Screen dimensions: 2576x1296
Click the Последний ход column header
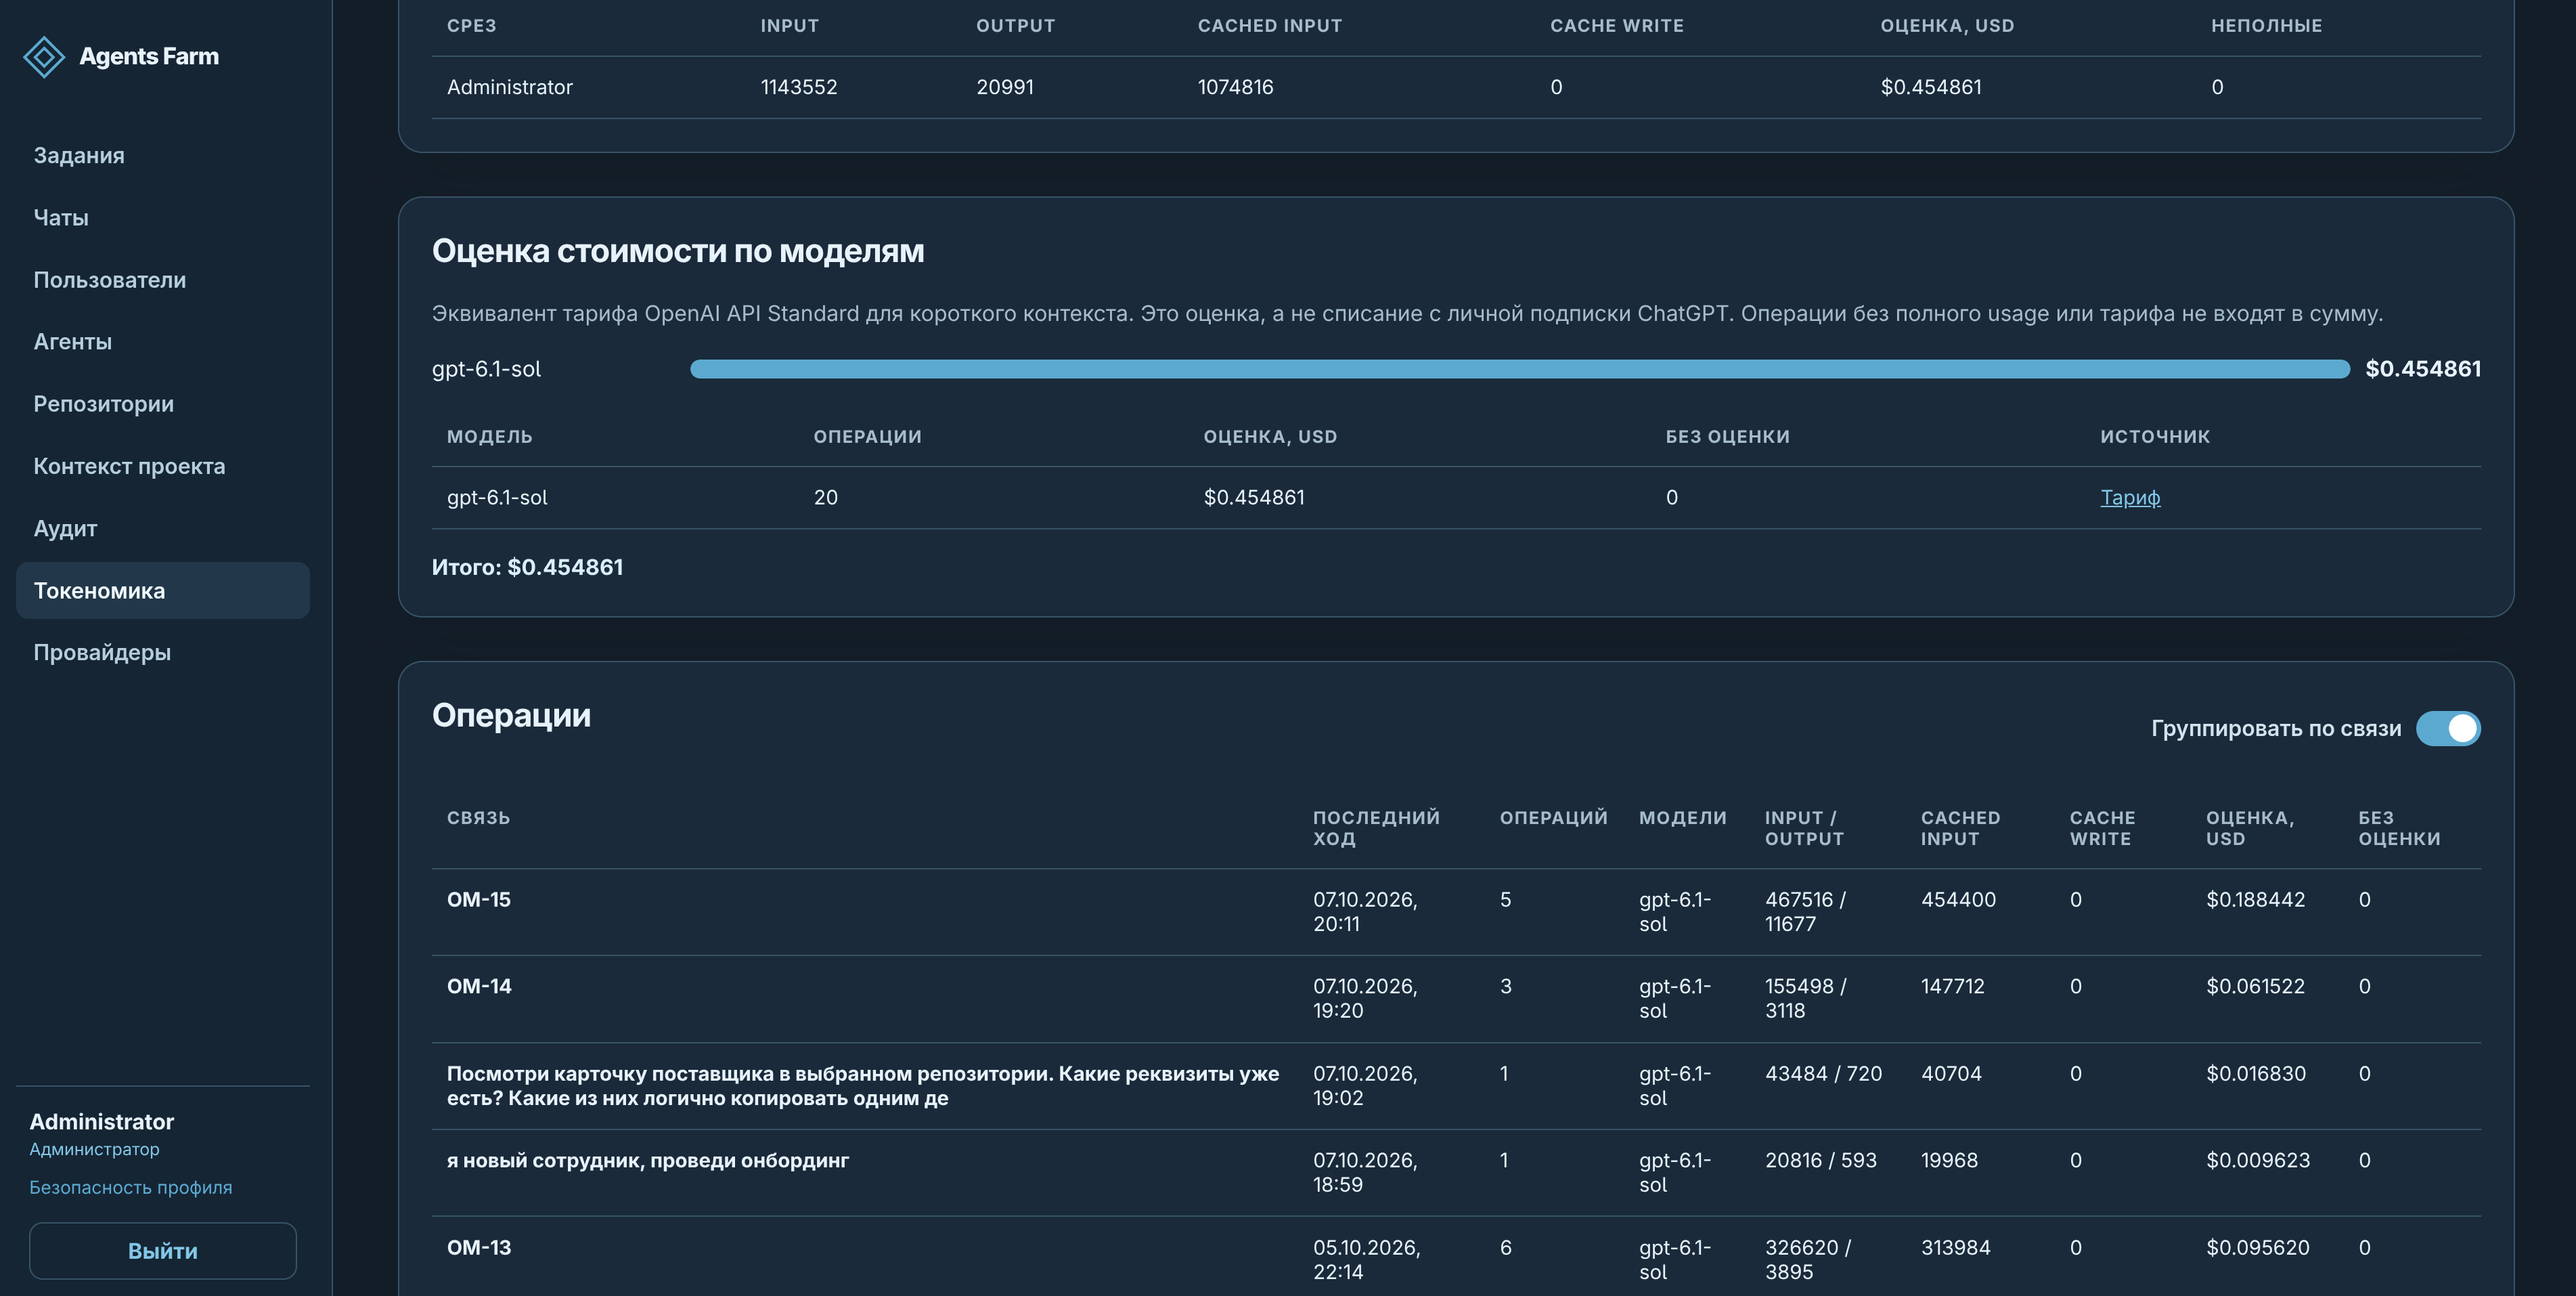coord(1376,829)
